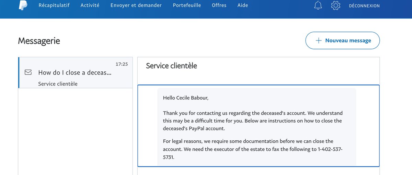
Task: Select the 'How do I close a deceas...' message
Action: click(76, 72)
